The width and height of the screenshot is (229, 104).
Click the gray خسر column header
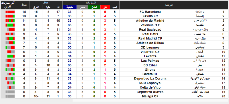(x=82, y=7)
